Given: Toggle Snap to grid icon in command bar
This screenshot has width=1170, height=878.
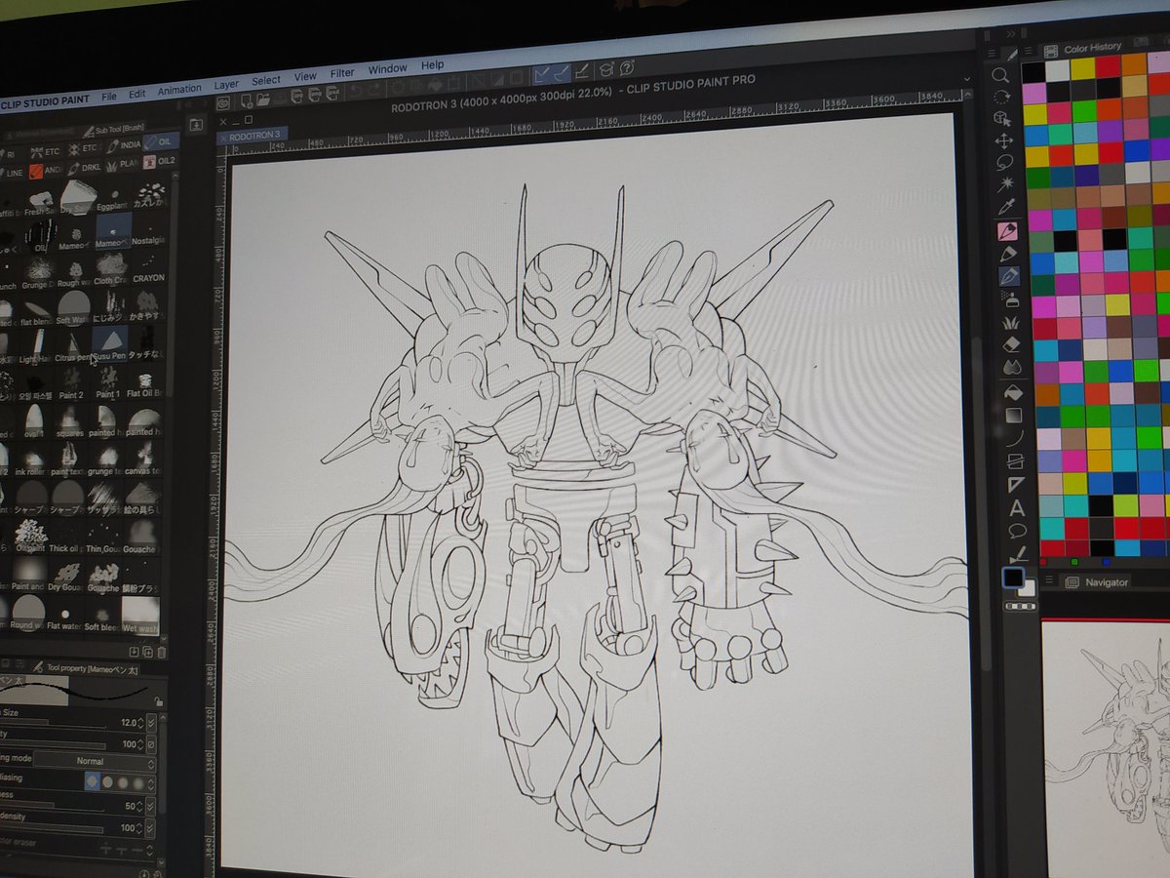Looking at the screenshot, I should (583, 70).
